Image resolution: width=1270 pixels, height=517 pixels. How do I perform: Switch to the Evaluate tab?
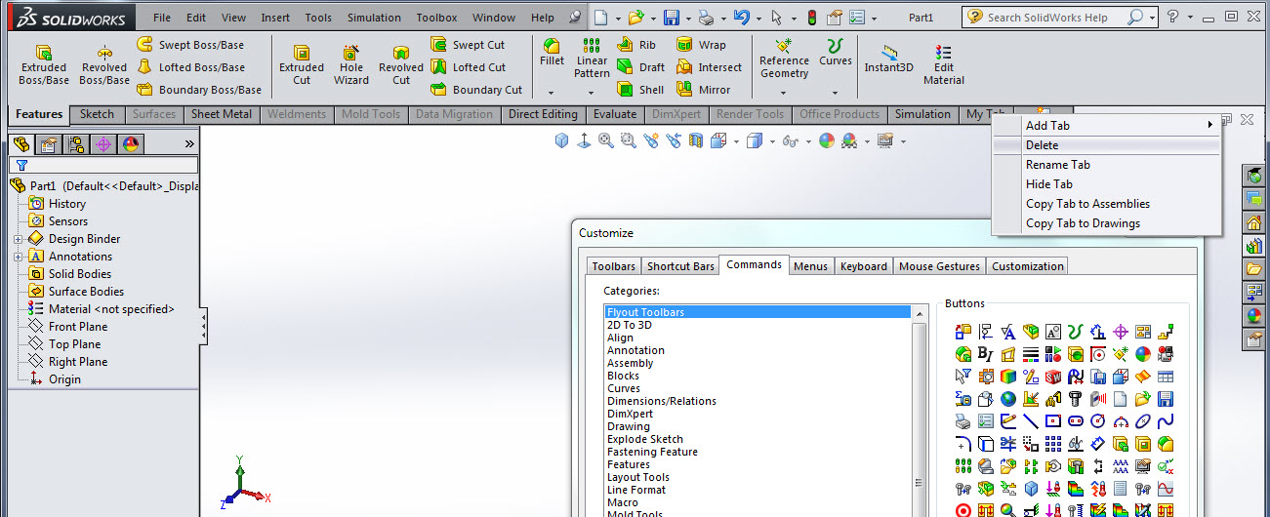click(x=615, y=114)
